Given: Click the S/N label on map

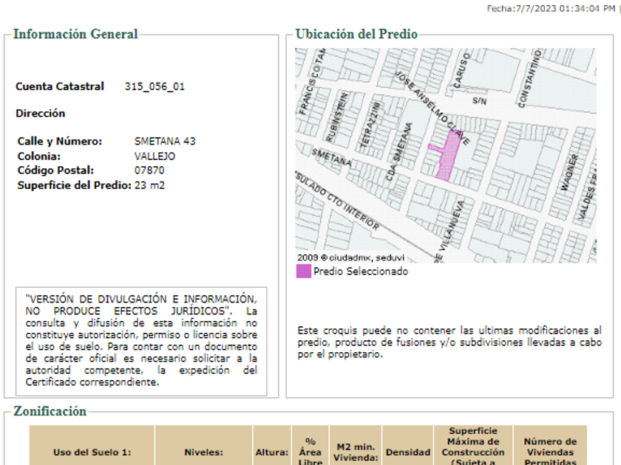Looking at the screenshot, I should 480,101.
